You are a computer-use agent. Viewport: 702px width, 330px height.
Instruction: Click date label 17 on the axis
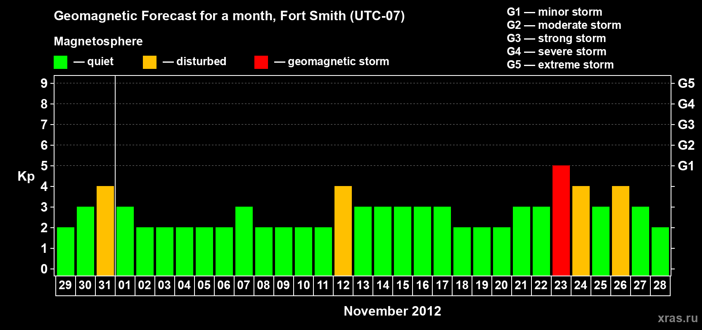coord(442,285)
